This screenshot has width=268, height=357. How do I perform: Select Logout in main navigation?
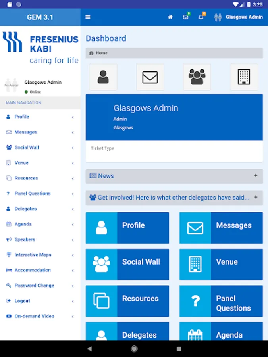point(40,301)
